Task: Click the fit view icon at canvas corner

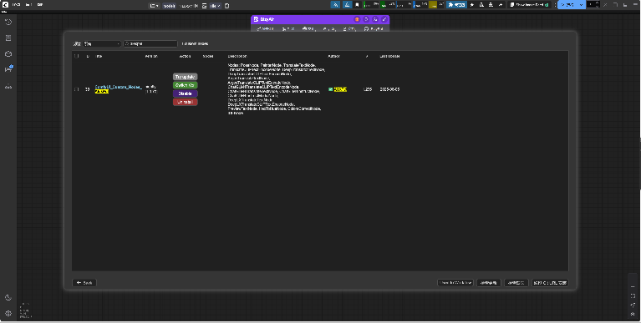Action: [633, 295]
